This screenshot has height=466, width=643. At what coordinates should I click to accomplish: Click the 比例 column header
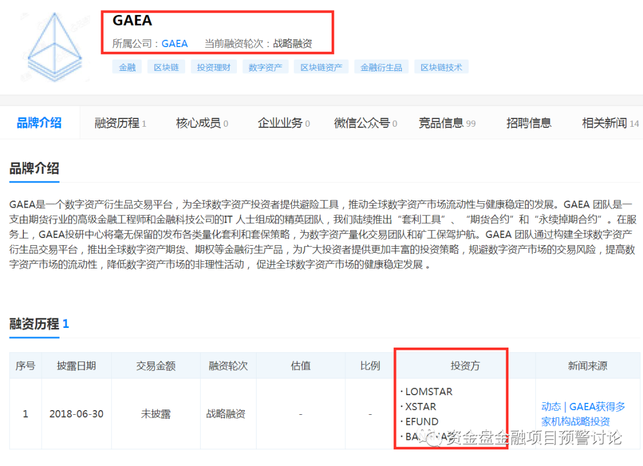click(370, 365)
